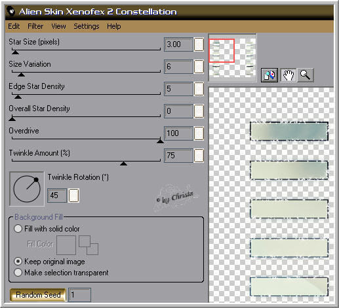
Task: Click the Twinkle Rotation angle dial
Action: pos(27,189)
